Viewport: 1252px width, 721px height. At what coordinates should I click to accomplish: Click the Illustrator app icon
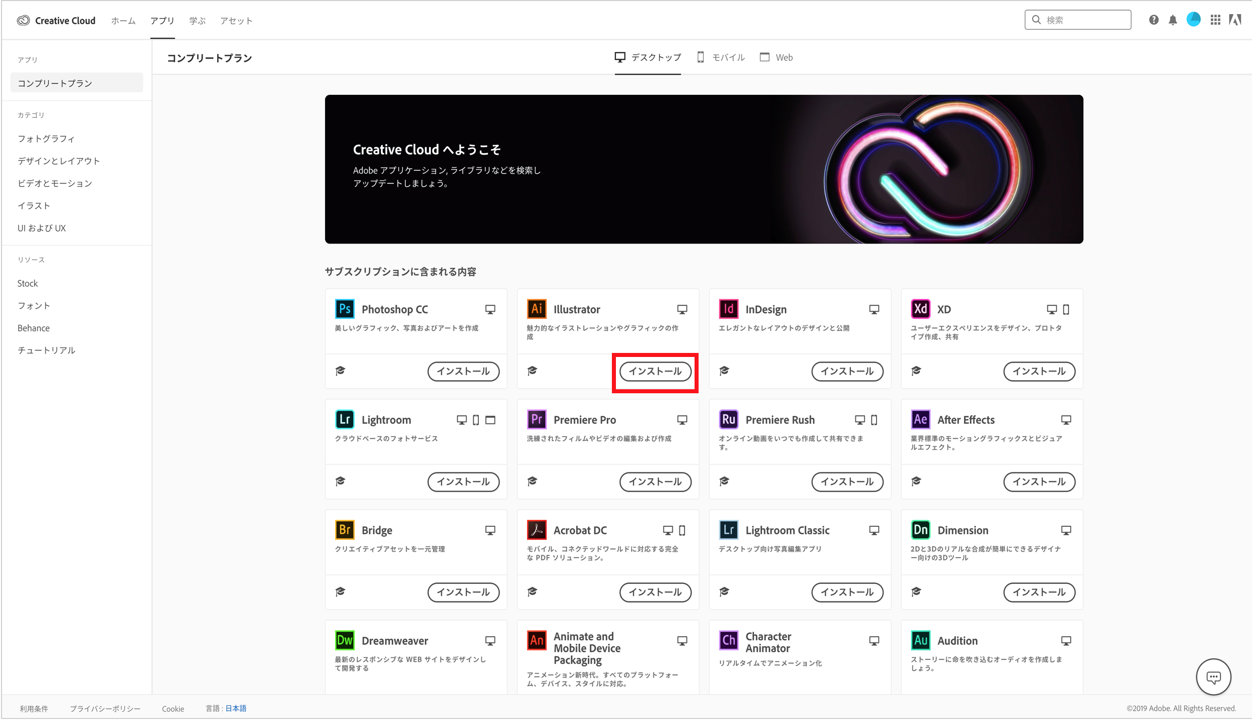(x=536, y=309)
